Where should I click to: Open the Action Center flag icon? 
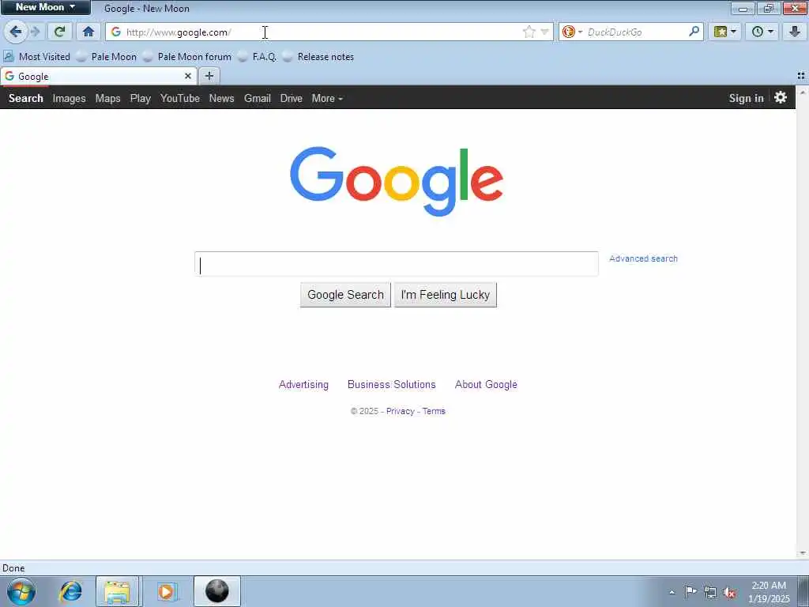point(690,592)
